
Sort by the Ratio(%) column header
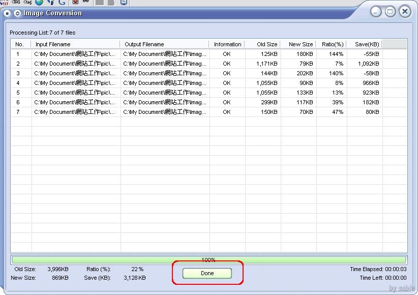tap(333, 44)
